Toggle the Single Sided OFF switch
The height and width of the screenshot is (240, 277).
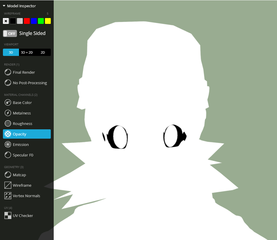coord(10,33)
